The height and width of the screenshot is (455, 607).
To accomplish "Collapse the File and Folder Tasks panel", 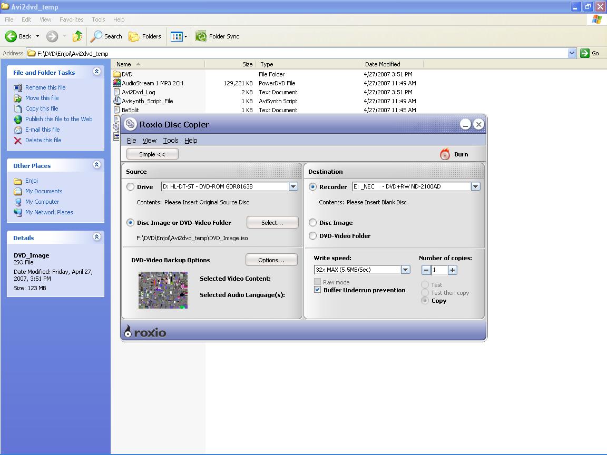I will 97,72.
